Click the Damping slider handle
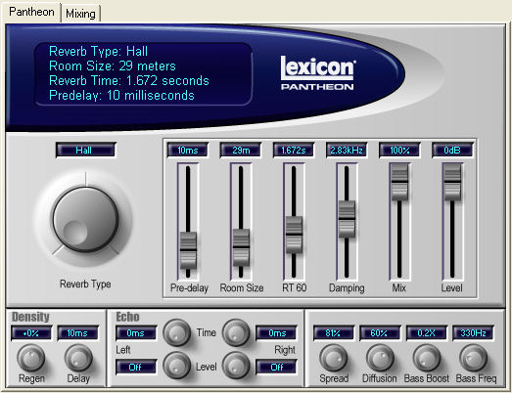Screen dimensions: 512x393 pos(347,219)
